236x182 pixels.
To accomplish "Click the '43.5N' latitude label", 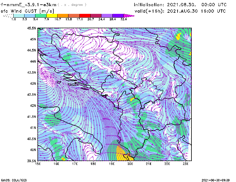I will pyautogui.click(x=32, y=72).
